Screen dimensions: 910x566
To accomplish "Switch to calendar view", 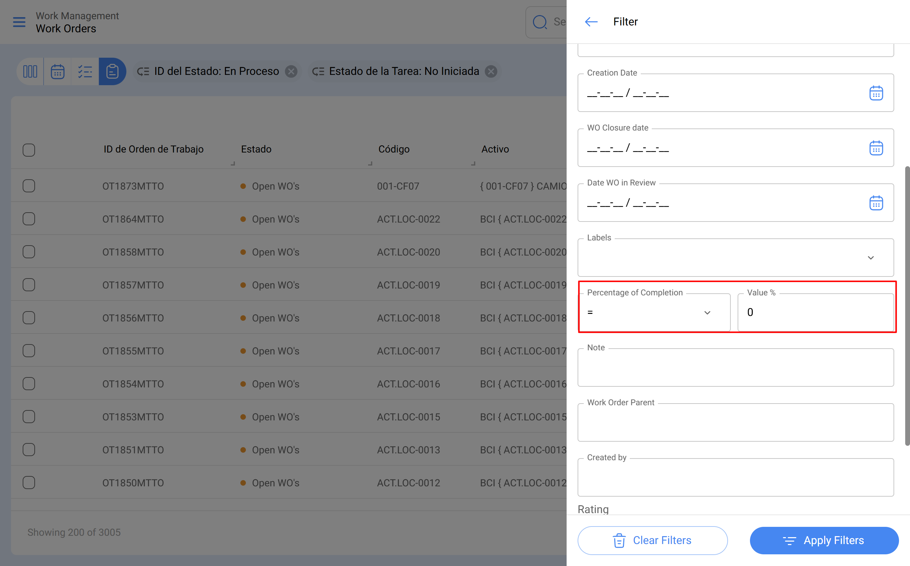I will tap(58, 71).
